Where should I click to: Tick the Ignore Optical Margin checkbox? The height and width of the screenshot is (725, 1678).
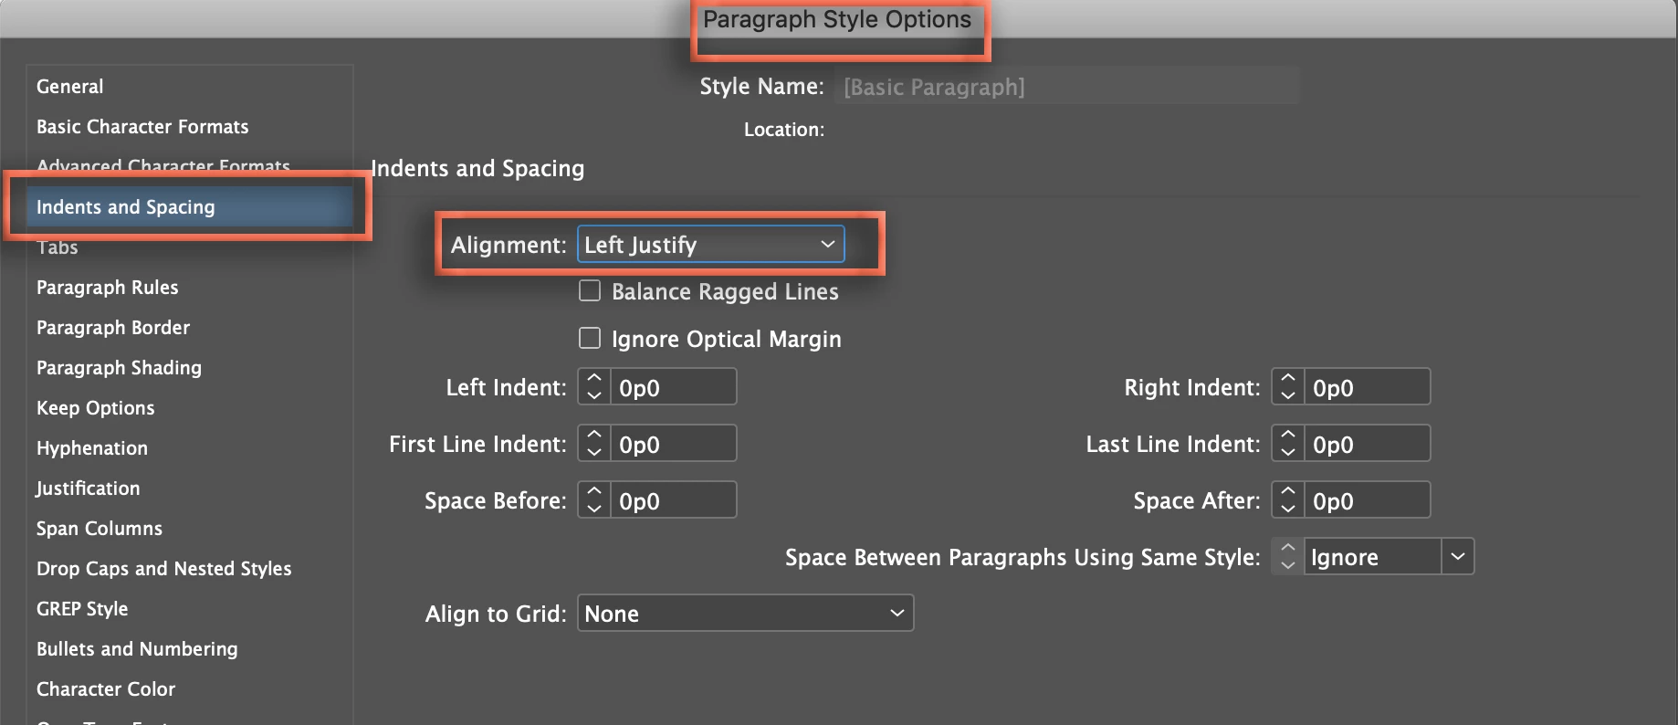[x=591, y=339]
